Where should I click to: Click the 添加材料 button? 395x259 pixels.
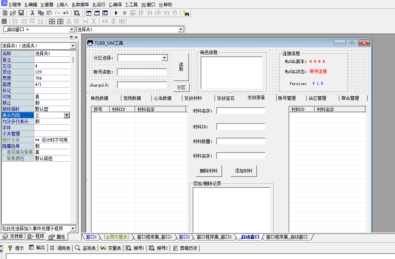(243, 171)
